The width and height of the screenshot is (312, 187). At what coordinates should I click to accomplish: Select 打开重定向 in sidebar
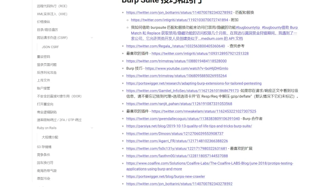click(45, 104)
